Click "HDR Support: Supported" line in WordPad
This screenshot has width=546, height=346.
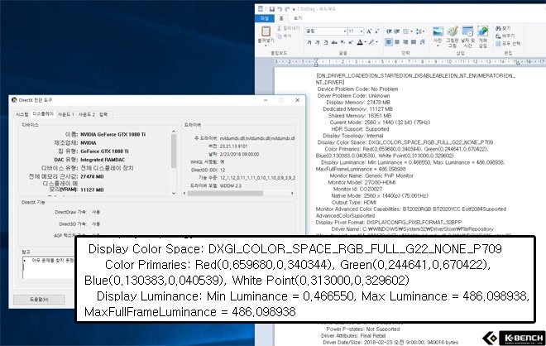(x=360, y=129)
